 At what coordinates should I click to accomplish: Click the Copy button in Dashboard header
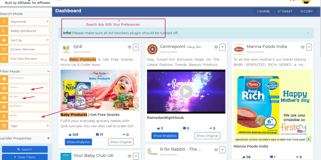click(307, 12)
